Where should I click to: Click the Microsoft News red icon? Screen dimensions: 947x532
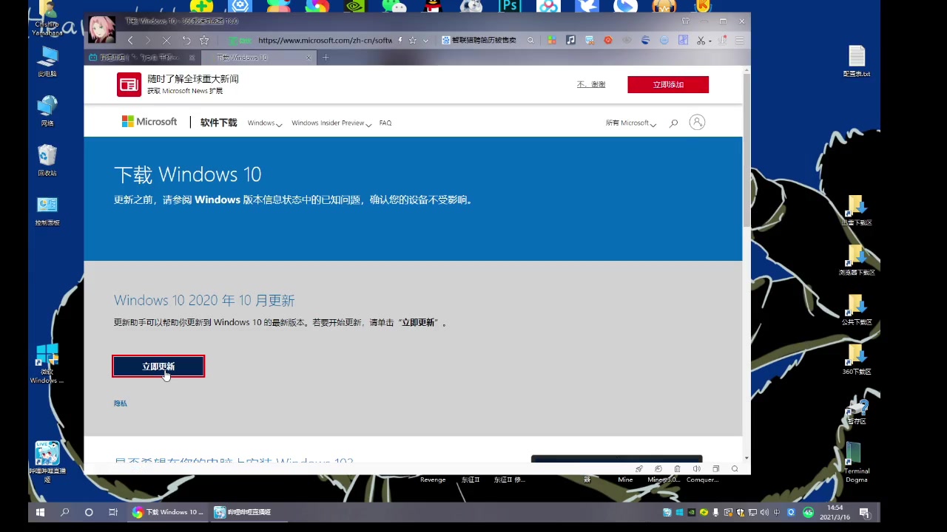point(129,85)
